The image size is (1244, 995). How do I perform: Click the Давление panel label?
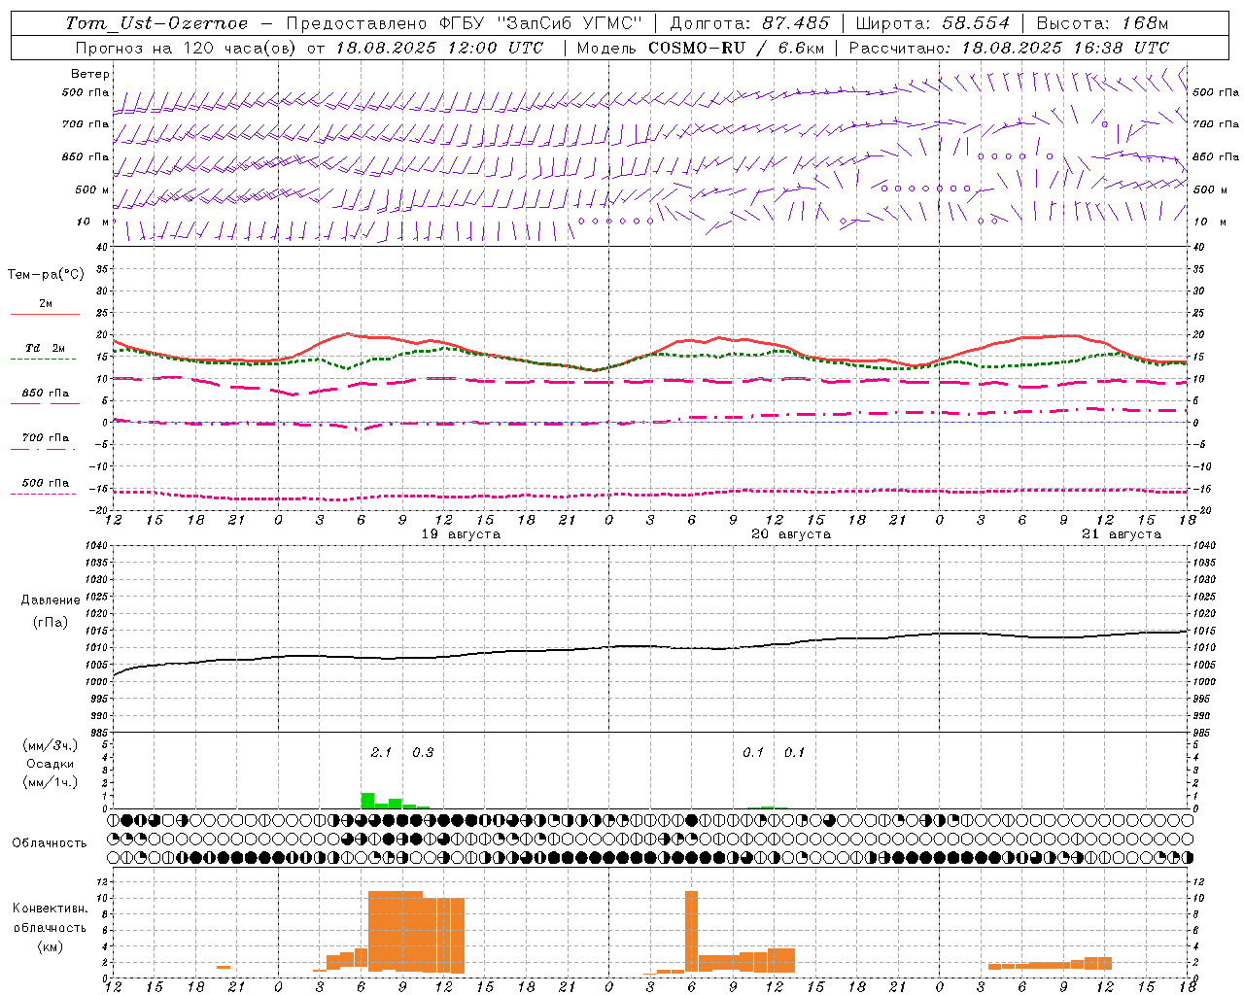tap(50, 600)
